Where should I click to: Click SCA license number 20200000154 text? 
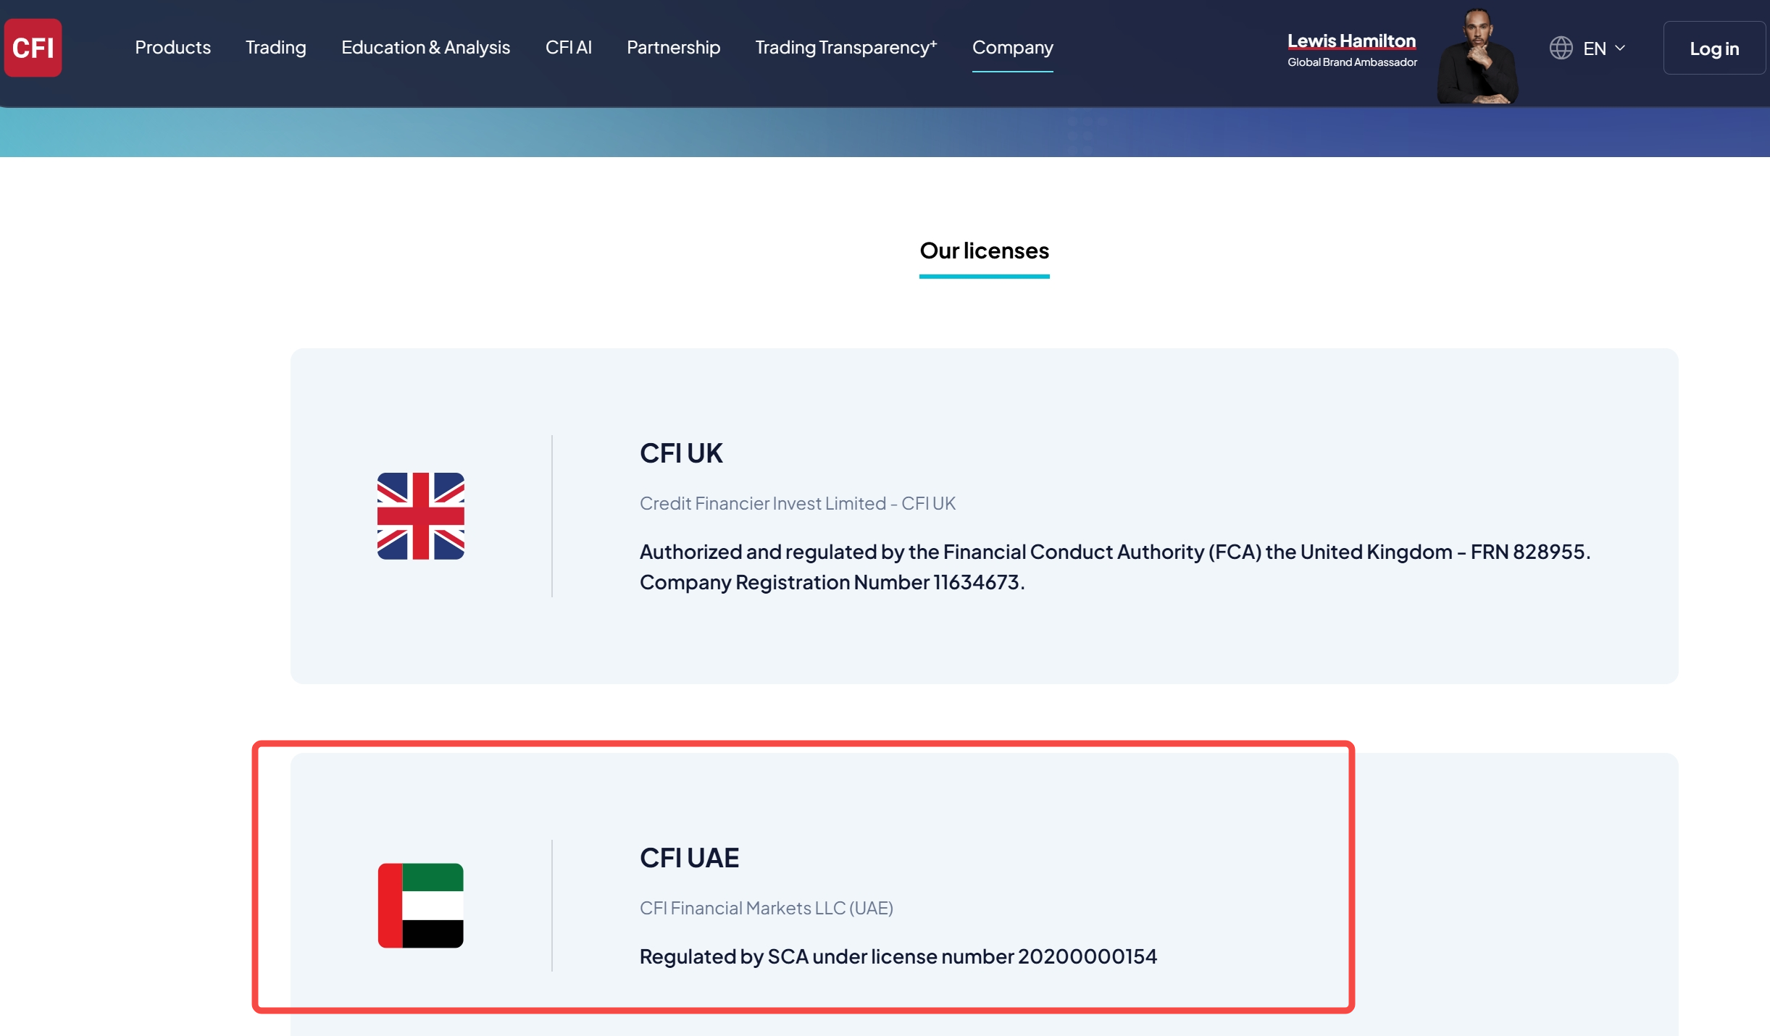(x=898, y=956)
